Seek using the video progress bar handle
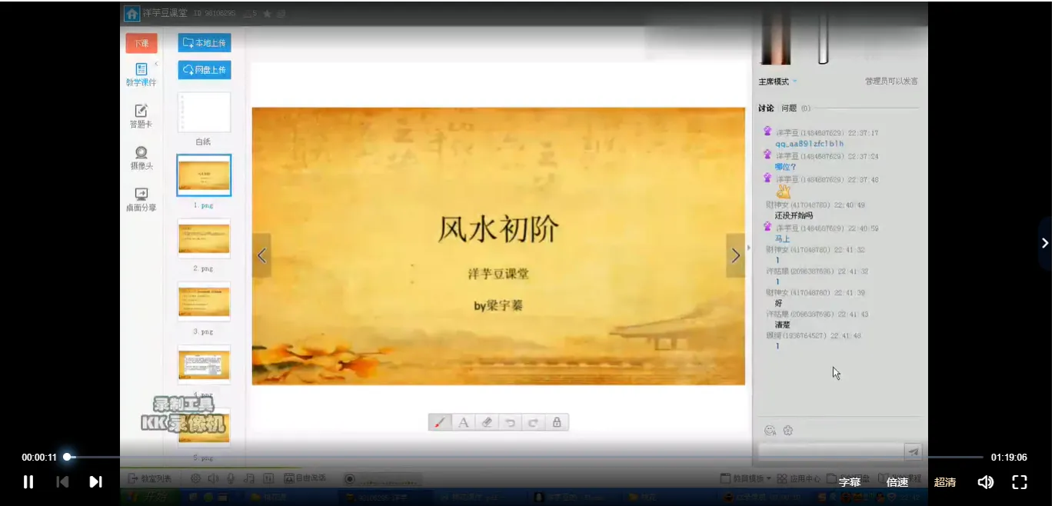The width and height of the screenshot is (1055, 506). tap(67, 457)
